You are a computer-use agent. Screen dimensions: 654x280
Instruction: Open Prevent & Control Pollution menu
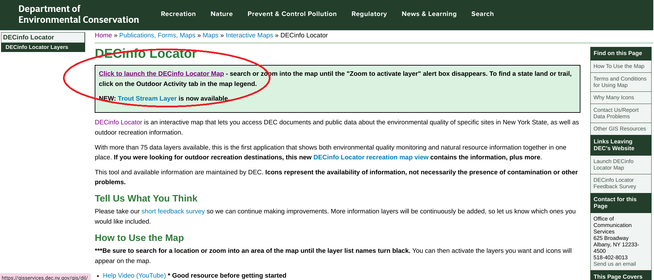click(292, 14)
